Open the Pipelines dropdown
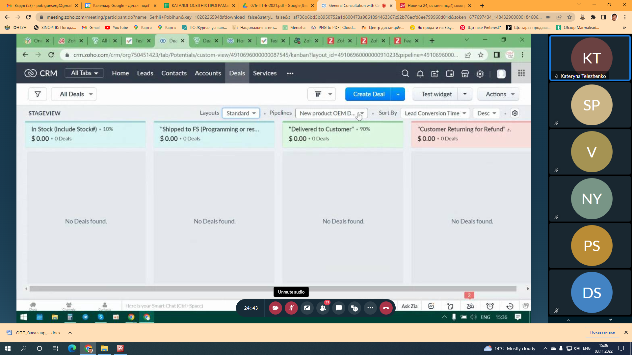The width and height of the screenshot is (632, 355). click(331, 113)
